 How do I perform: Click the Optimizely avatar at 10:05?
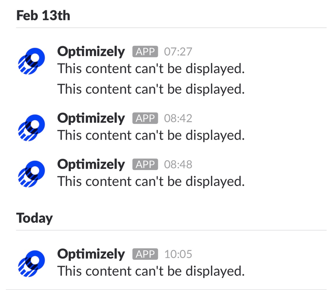click(x=32, y=264)
